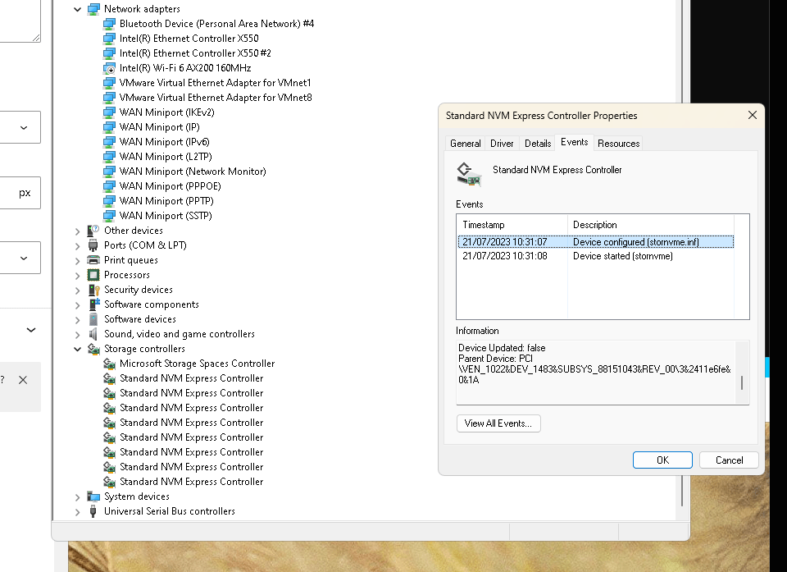Expand the Print queues node
Screen dimensions: 787x572
(x=77, y=261)
